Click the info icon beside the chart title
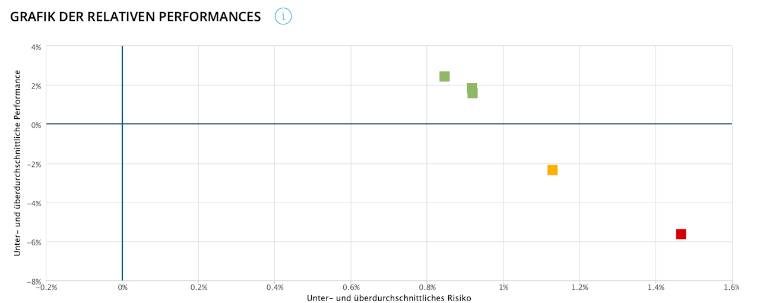The height and width of the screenshot is (303, 760). (x=283, y=17)
